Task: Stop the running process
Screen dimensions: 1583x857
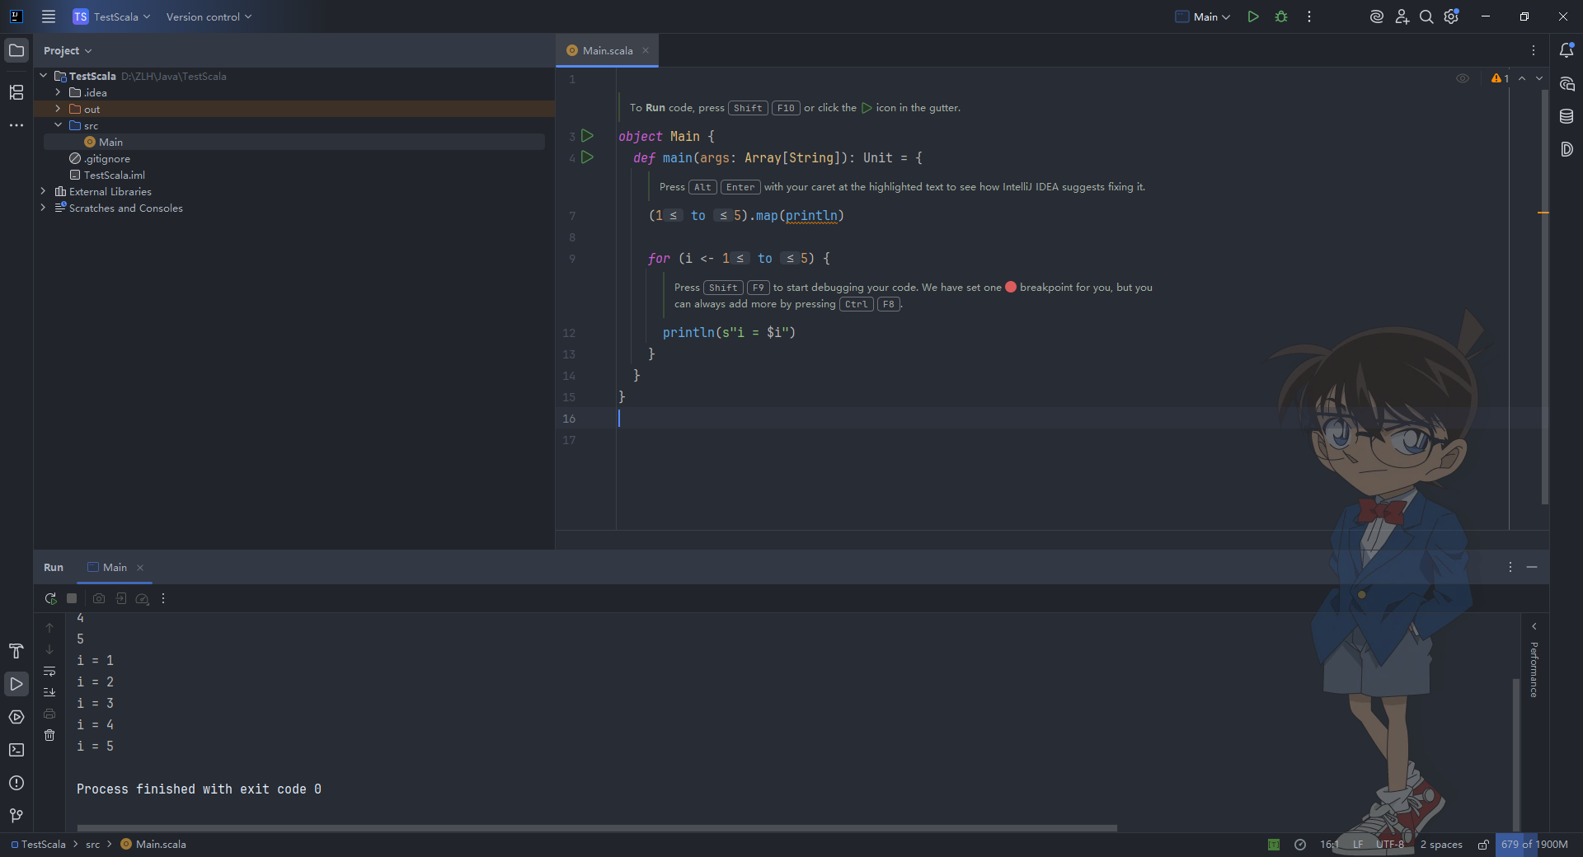Action: click(72, 598)
